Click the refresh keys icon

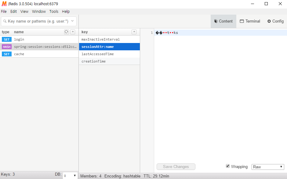67,32
